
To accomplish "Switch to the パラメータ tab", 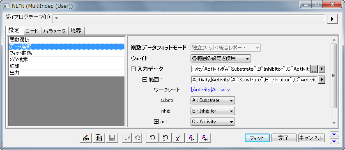I will [55, 31].
